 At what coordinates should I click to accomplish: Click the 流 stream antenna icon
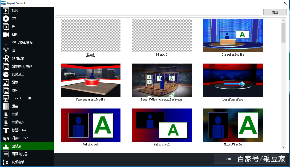(6, 51)
